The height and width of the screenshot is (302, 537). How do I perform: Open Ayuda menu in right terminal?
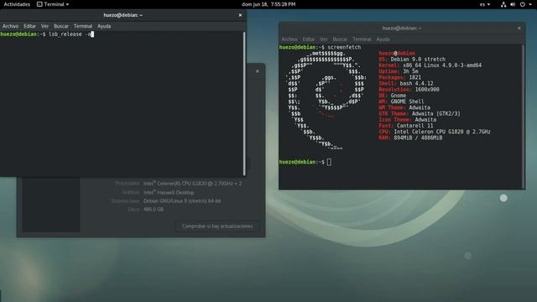[383, 39]
